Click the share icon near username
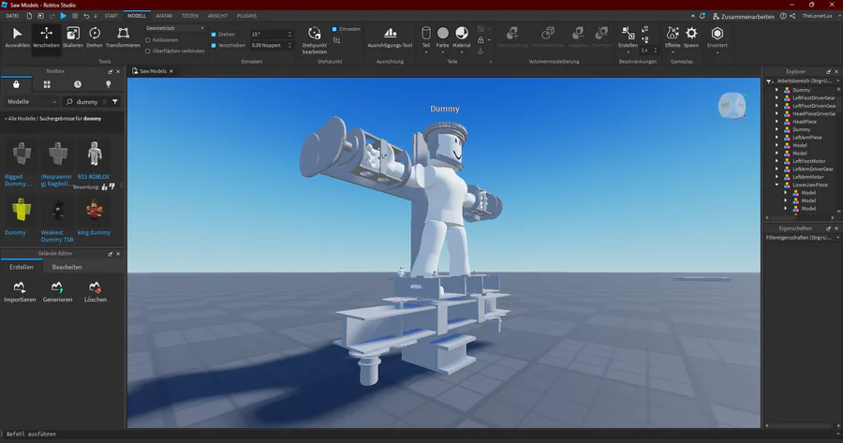Image resolution: width=843 pixels, height=443 pixels. 792,16
